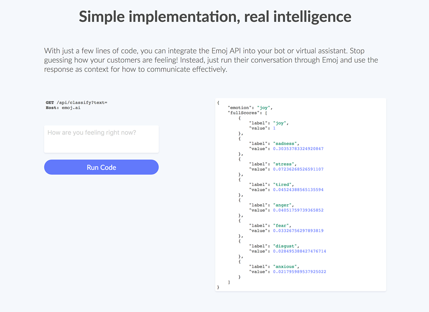Click the intro paragraph about Emoj API
The height and width of the screenshot is (312, 429).
click(211, 60)
